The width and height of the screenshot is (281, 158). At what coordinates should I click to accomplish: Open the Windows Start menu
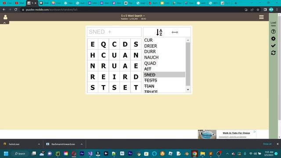tap(6, 154)
